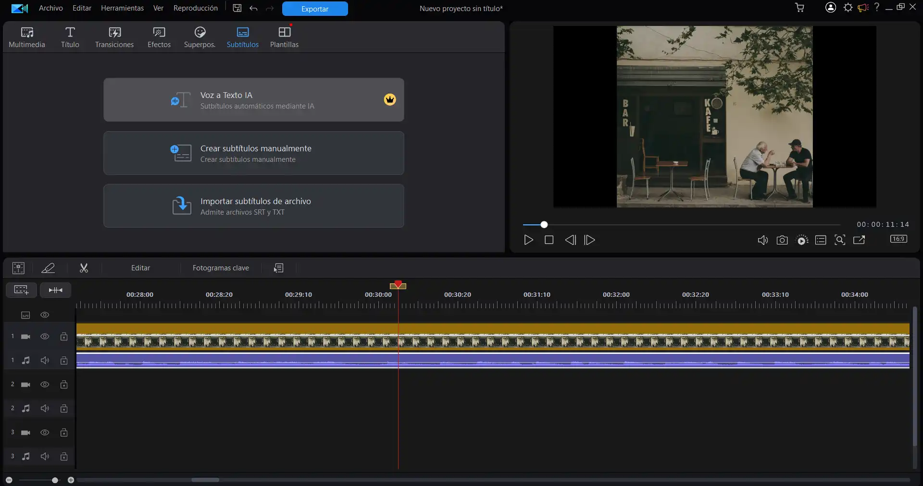Change the 16:9 aspect ratio setting
Viewport: 923px width, 486px height.
coord(898,239)
